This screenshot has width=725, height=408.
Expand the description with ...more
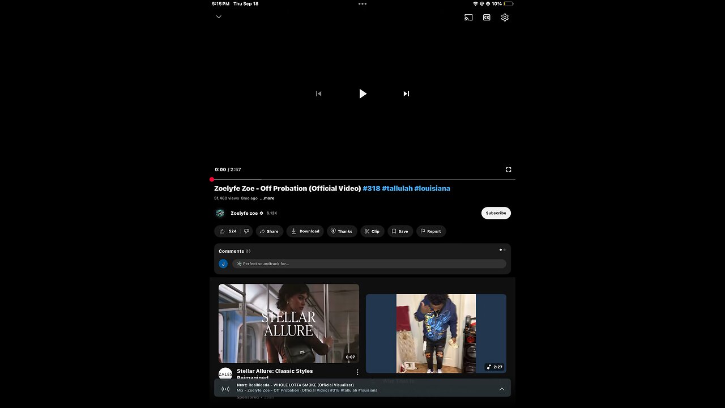pos(267,198)
